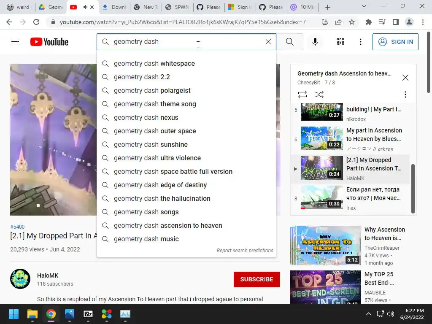The image size is (432, 324).
Task: Select suggestion 'geometry dash polargeist'
Action: (x=186, y=90)
